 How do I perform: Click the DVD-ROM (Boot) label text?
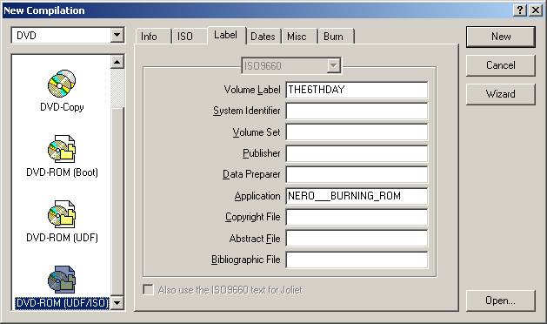62,172
